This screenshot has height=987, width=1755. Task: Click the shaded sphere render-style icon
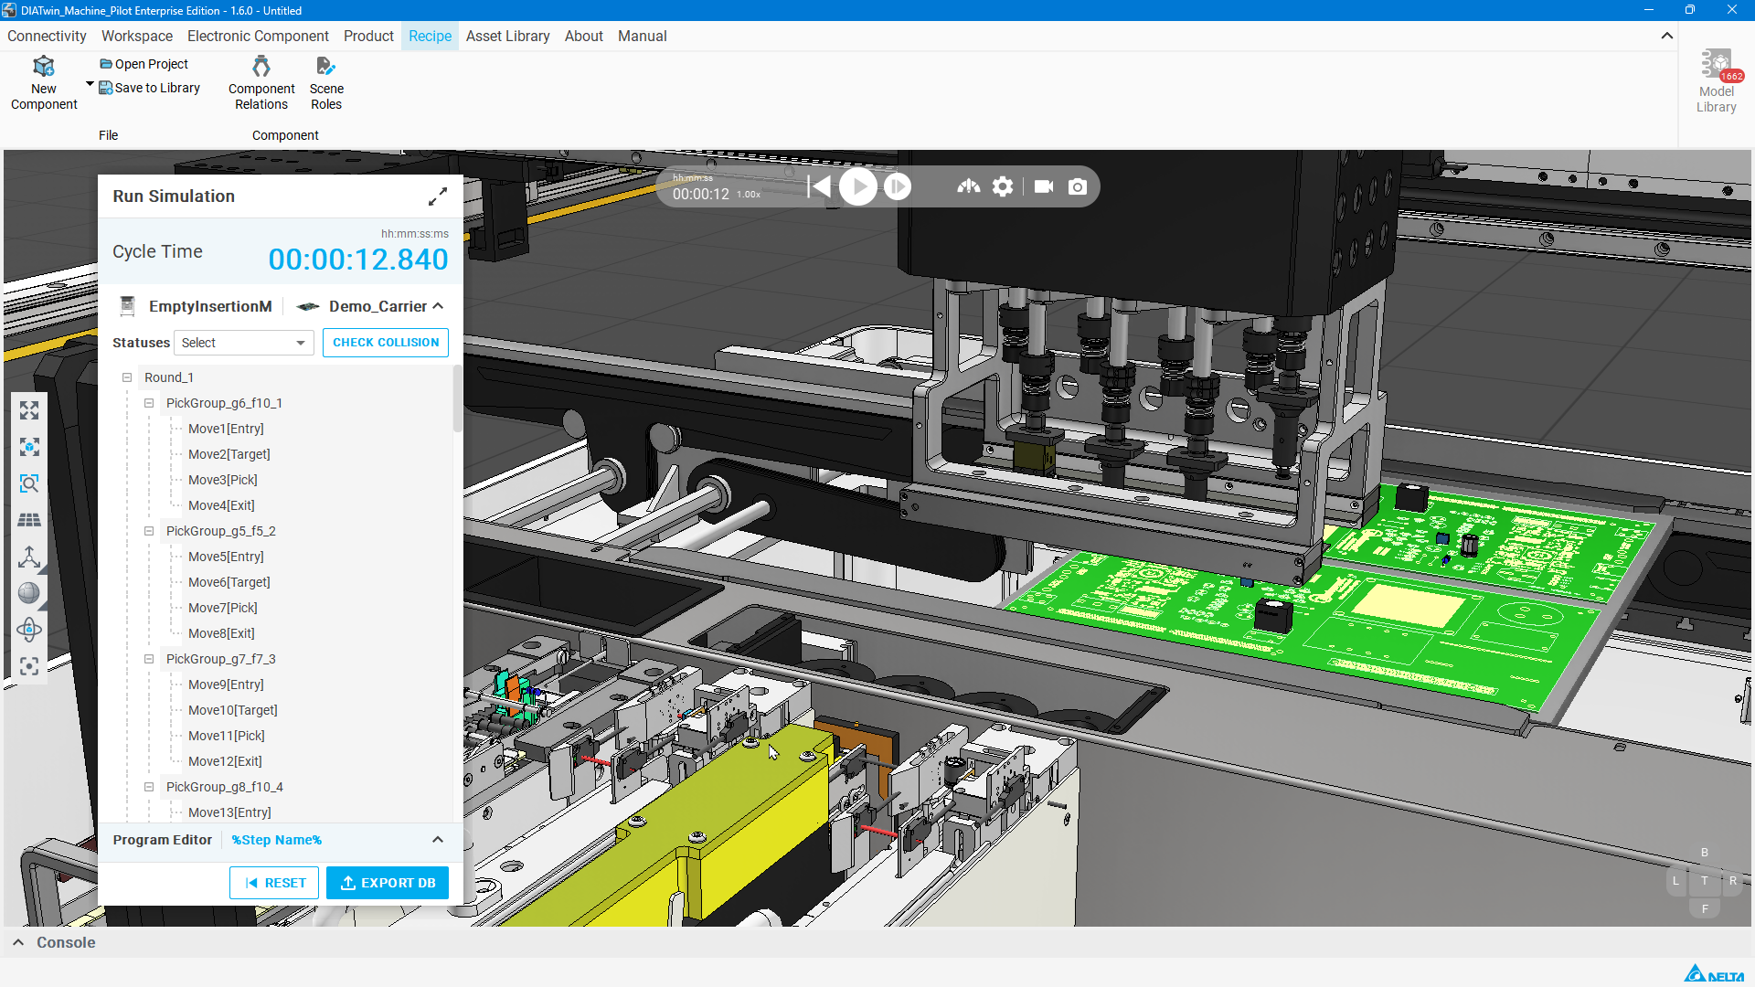pos(29,593)
